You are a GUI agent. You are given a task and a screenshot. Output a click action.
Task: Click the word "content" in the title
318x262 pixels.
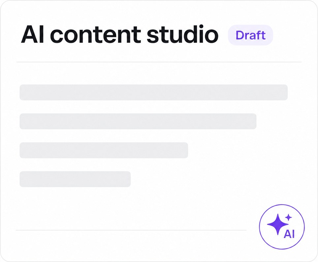pos(95,35)
